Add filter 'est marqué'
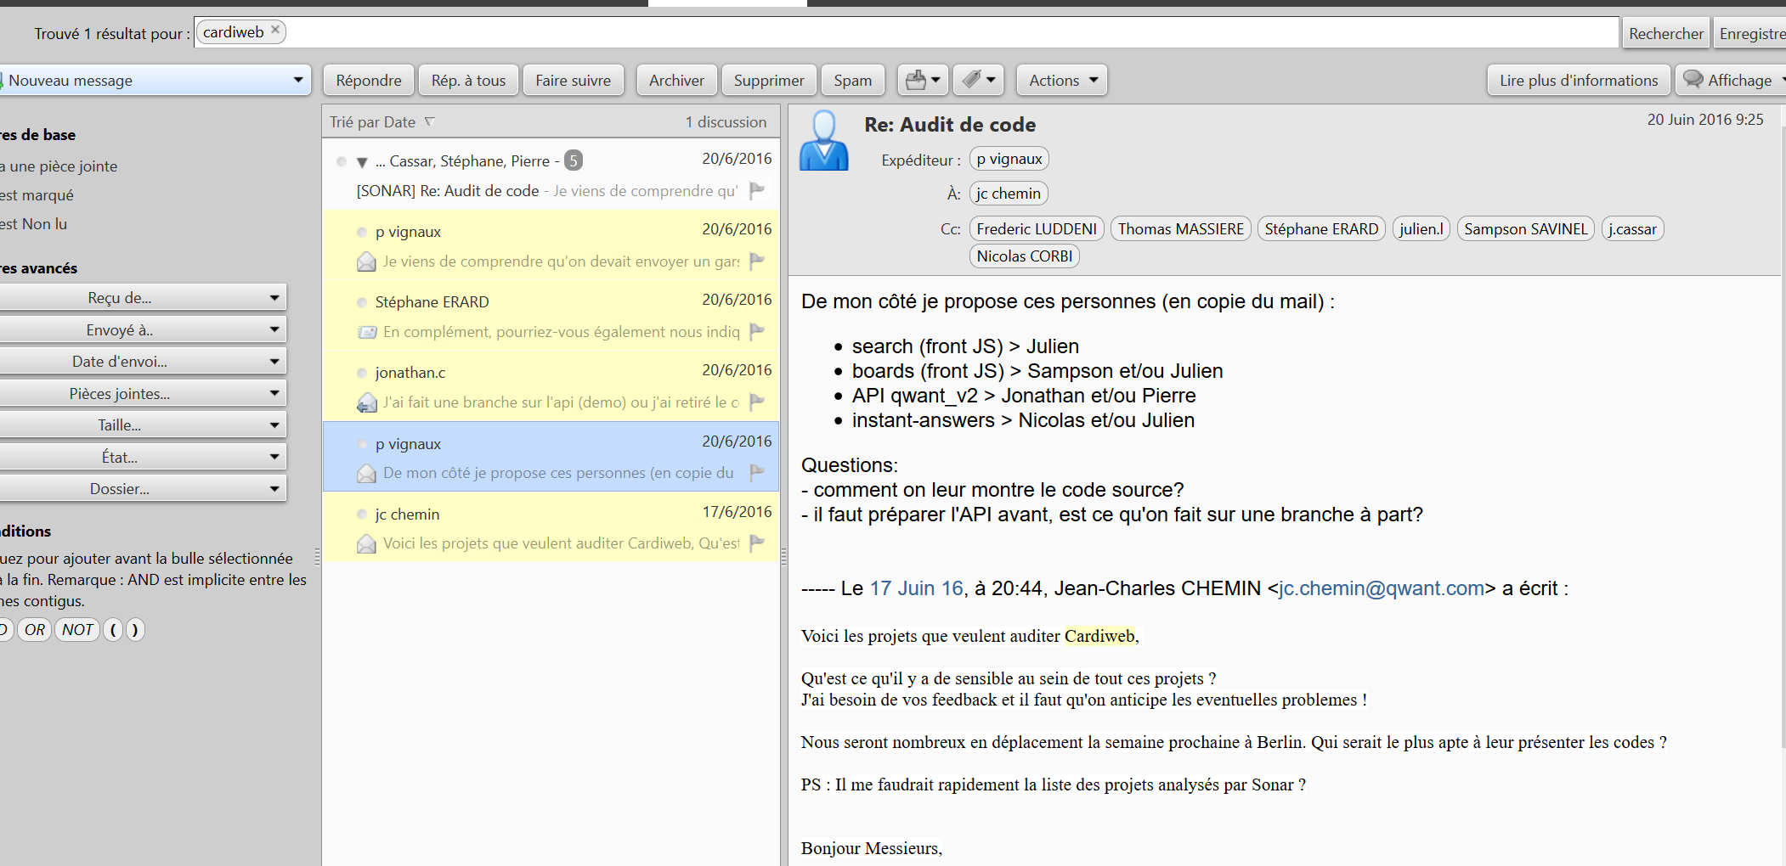This screenshot has width=1786, height=866. click(x=37, y=195)
